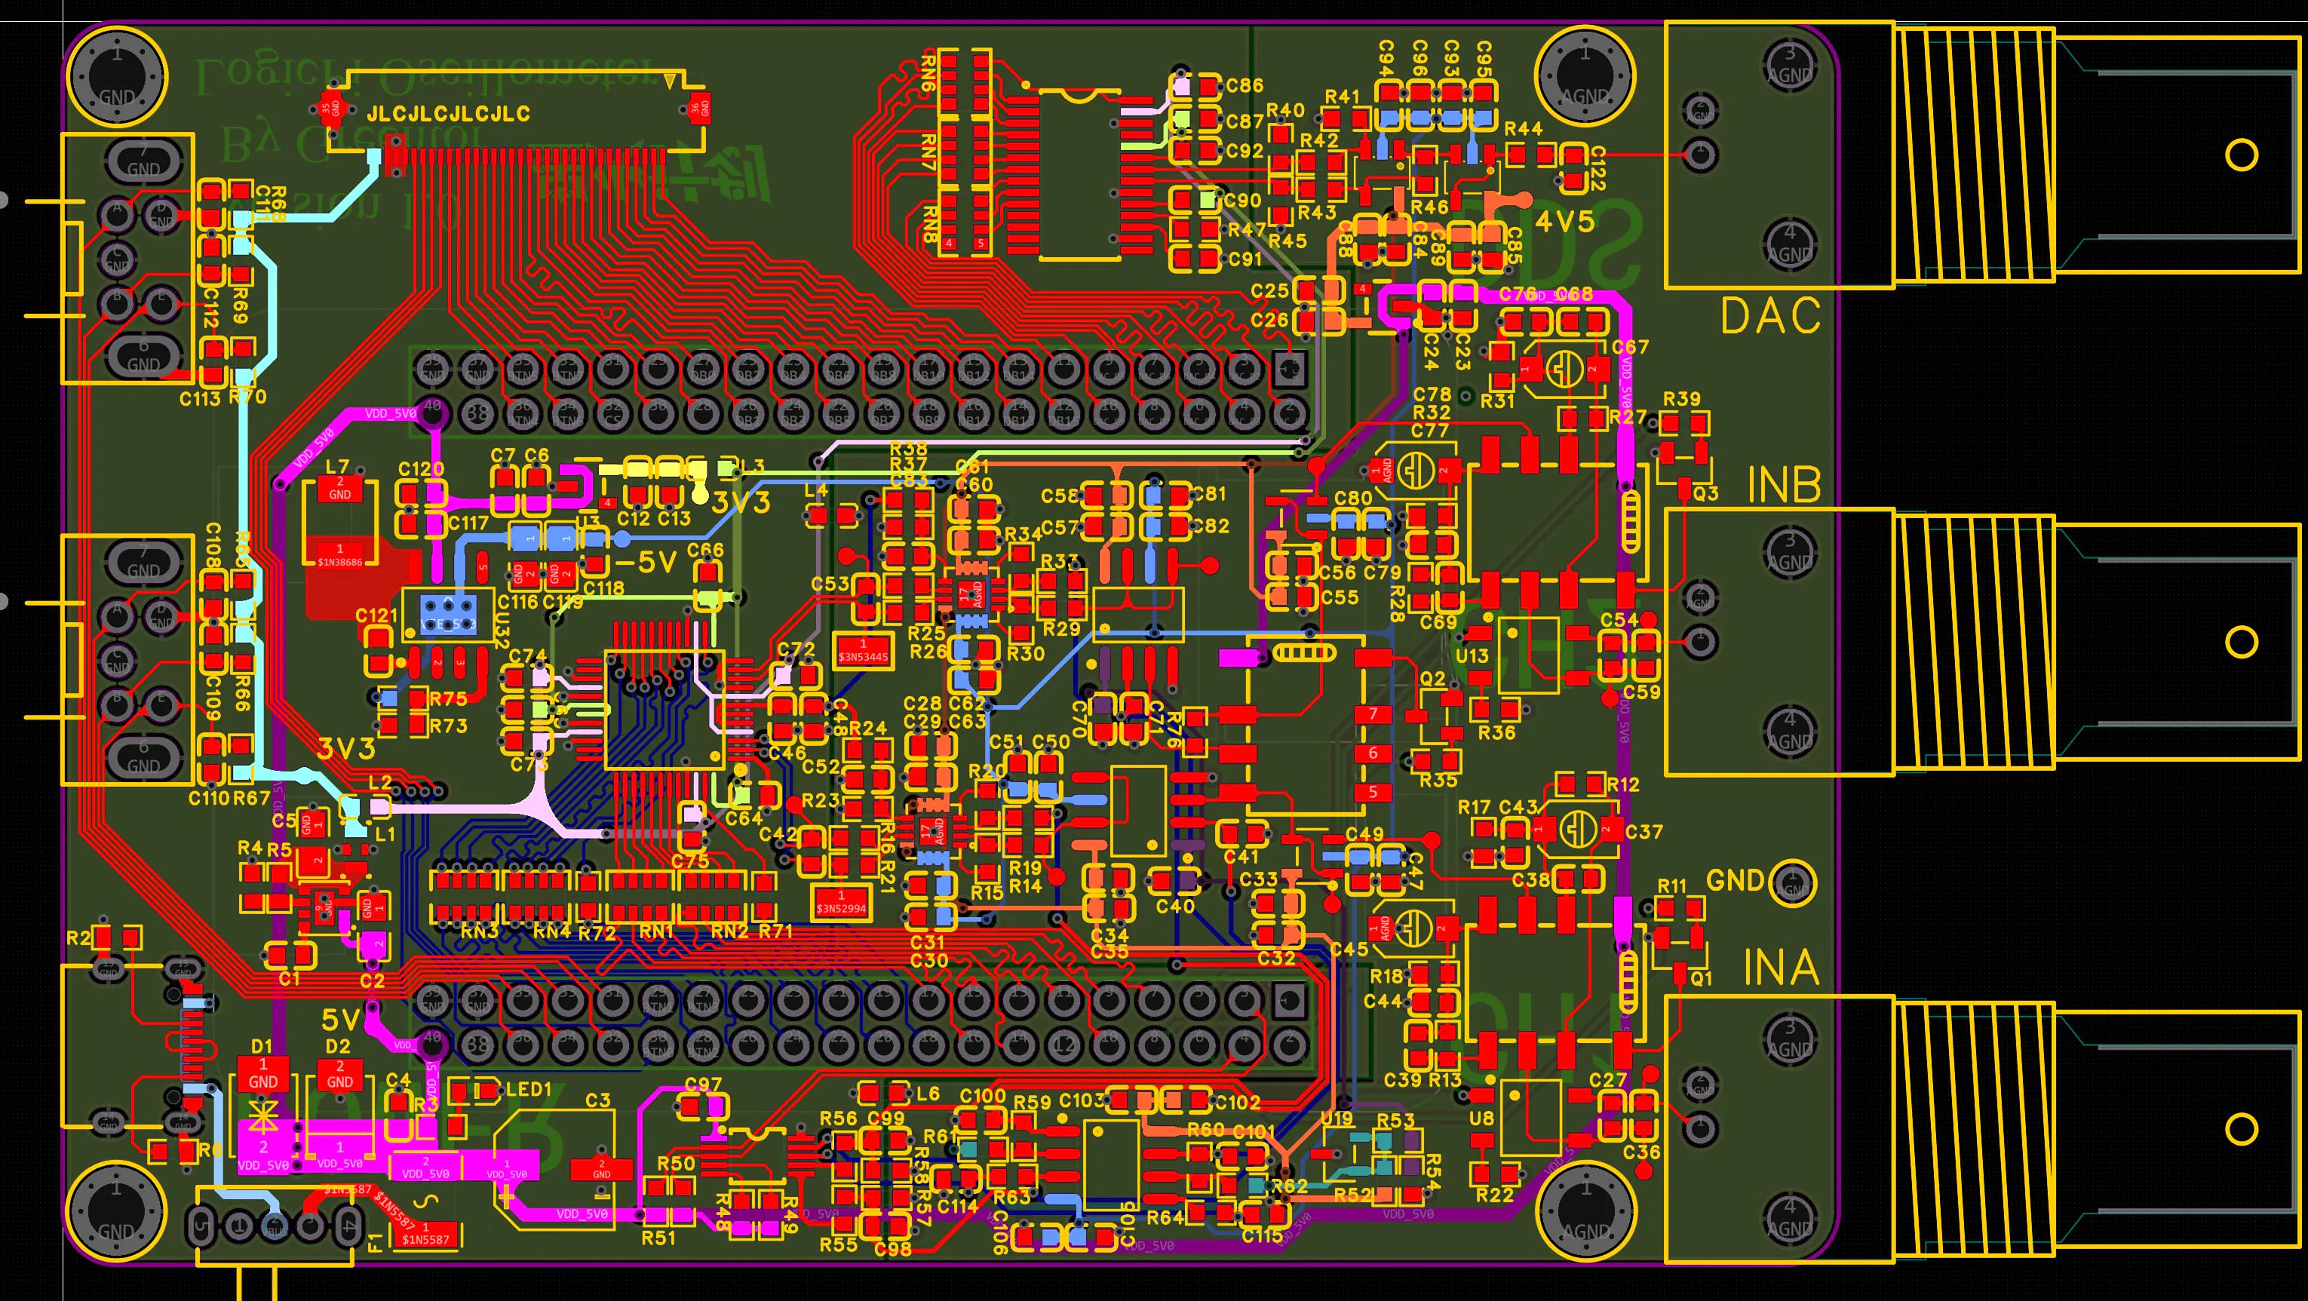Click the L7 inductor designator
This screenshot has height=1301, width=2308.
[x=337, y=467]
